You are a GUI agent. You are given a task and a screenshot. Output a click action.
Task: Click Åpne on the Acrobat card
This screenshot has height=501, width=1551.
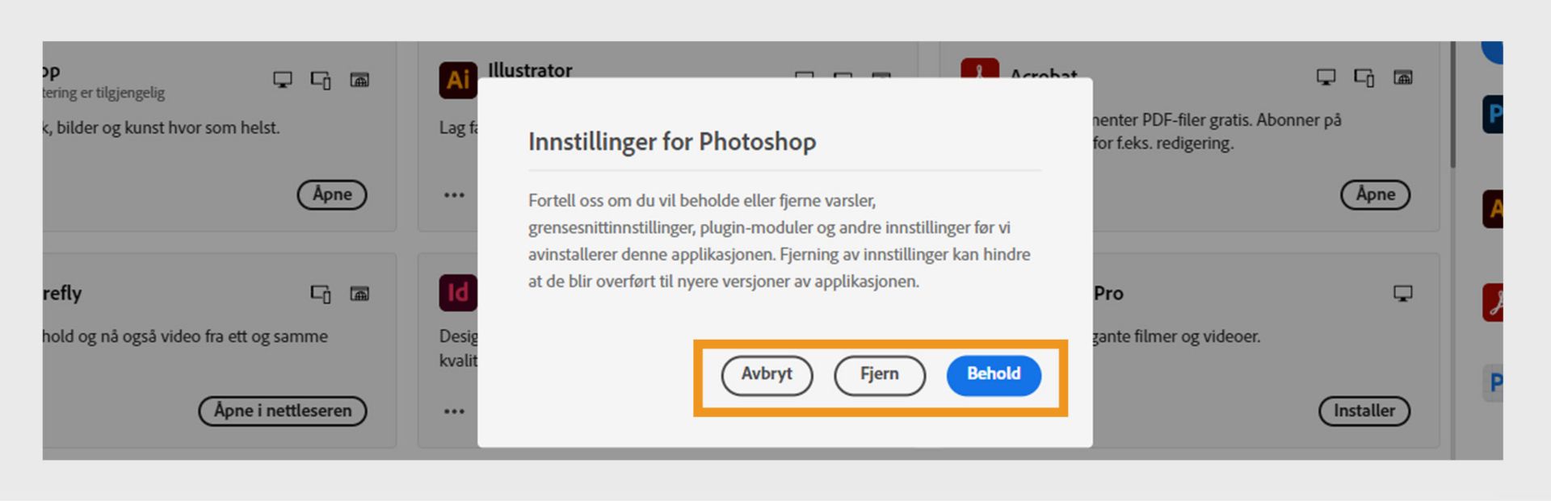point(1375,194)
